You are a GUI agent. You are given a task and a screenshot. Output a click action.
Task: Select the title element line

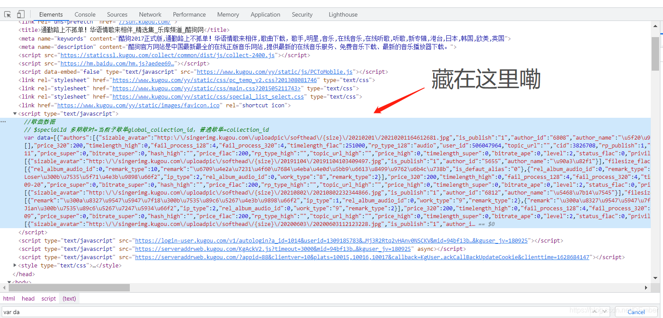click(x=124, y=30)
